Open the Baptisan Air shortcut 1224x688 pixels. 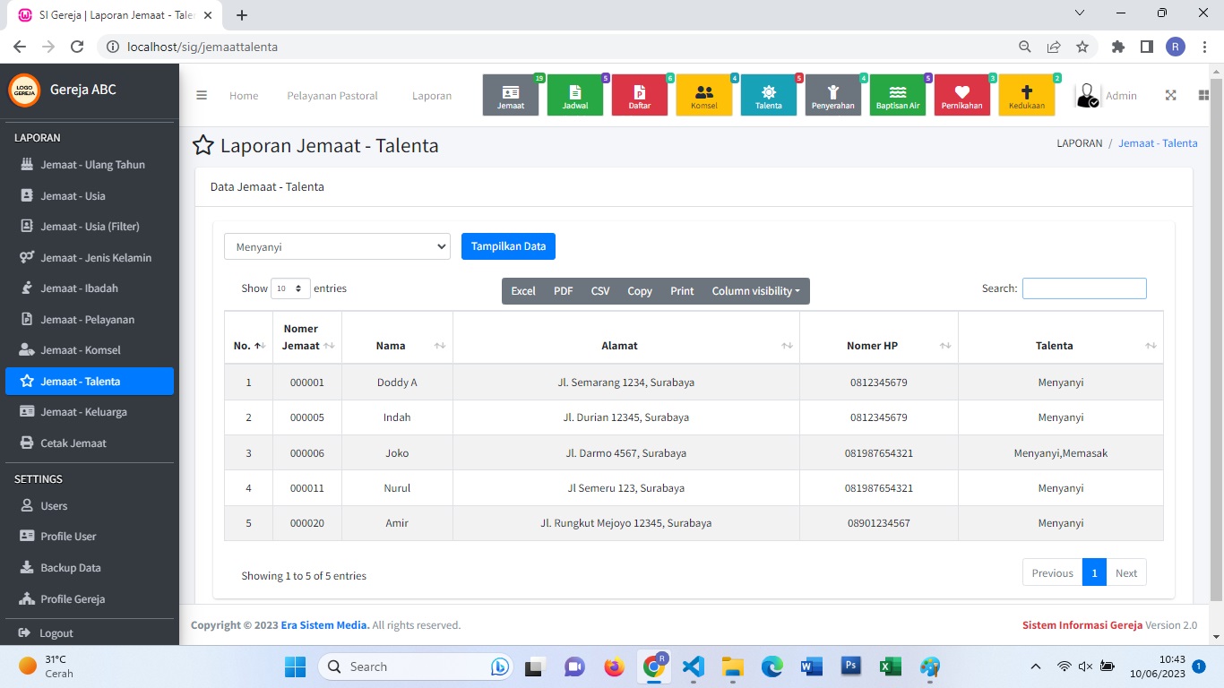click(898, 95)
